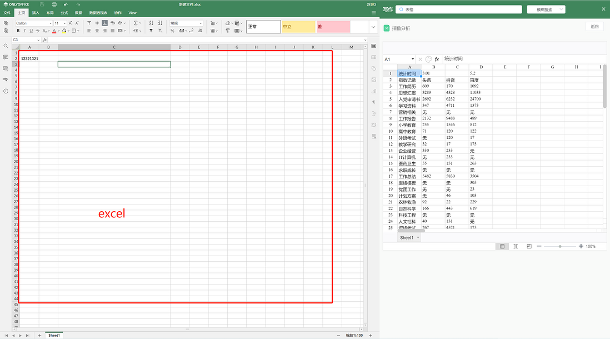Toggle wrap text button
610x339 pixels.
[x=112, y=23]
